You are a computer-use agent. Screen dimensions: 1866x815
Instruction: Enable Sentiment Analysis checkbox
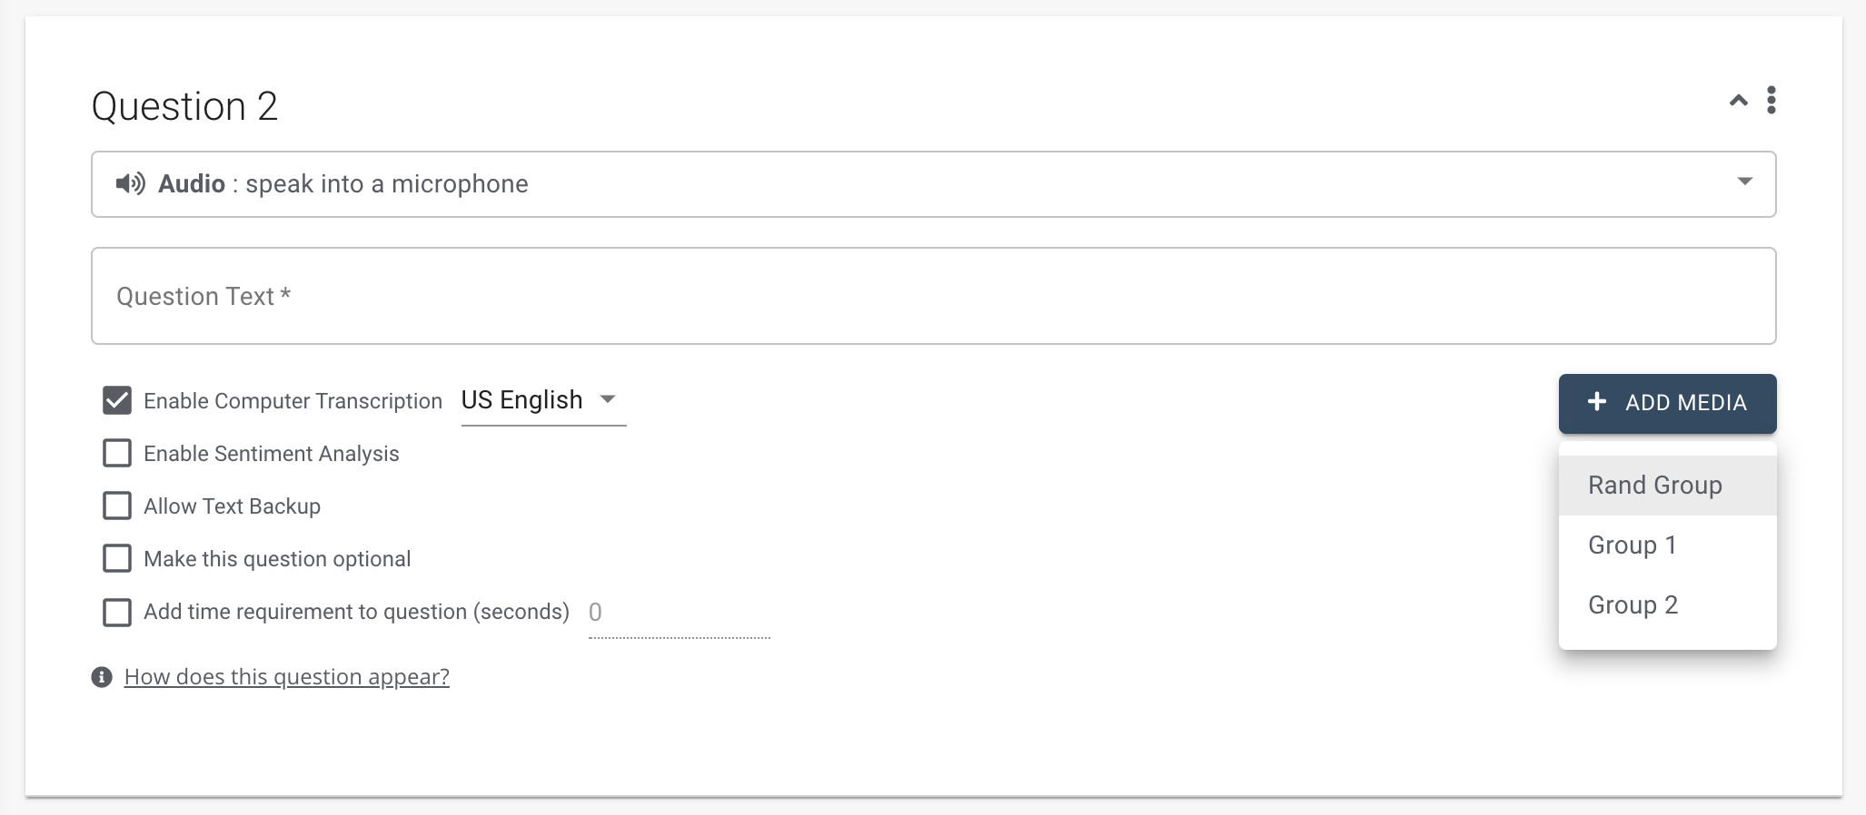tap(117, 454)
